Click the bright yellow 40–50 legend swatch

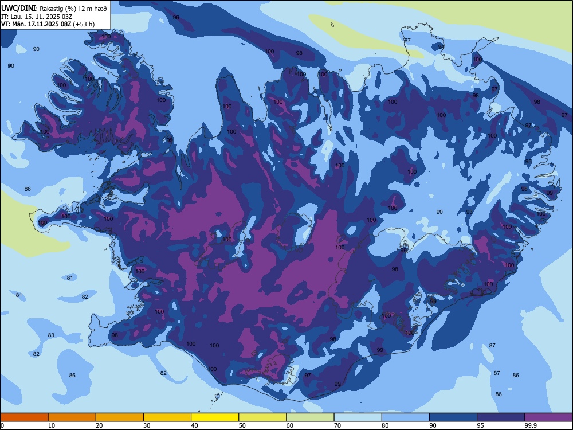[x=215, y=417]
